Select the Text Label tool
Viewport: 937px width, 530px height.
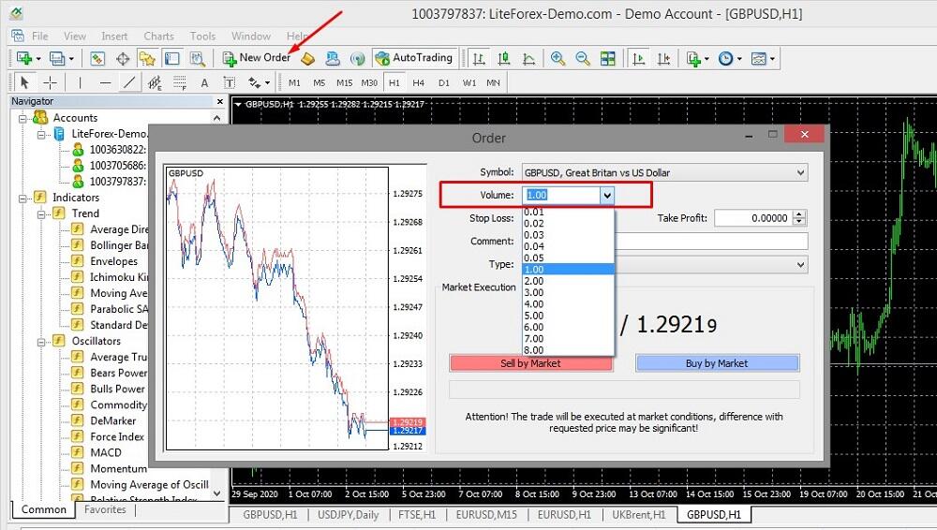pos(229,82)
